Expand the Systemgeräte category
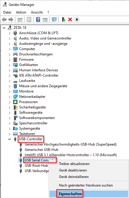This screenshot has width=129, height=198. tap(10, 129)
